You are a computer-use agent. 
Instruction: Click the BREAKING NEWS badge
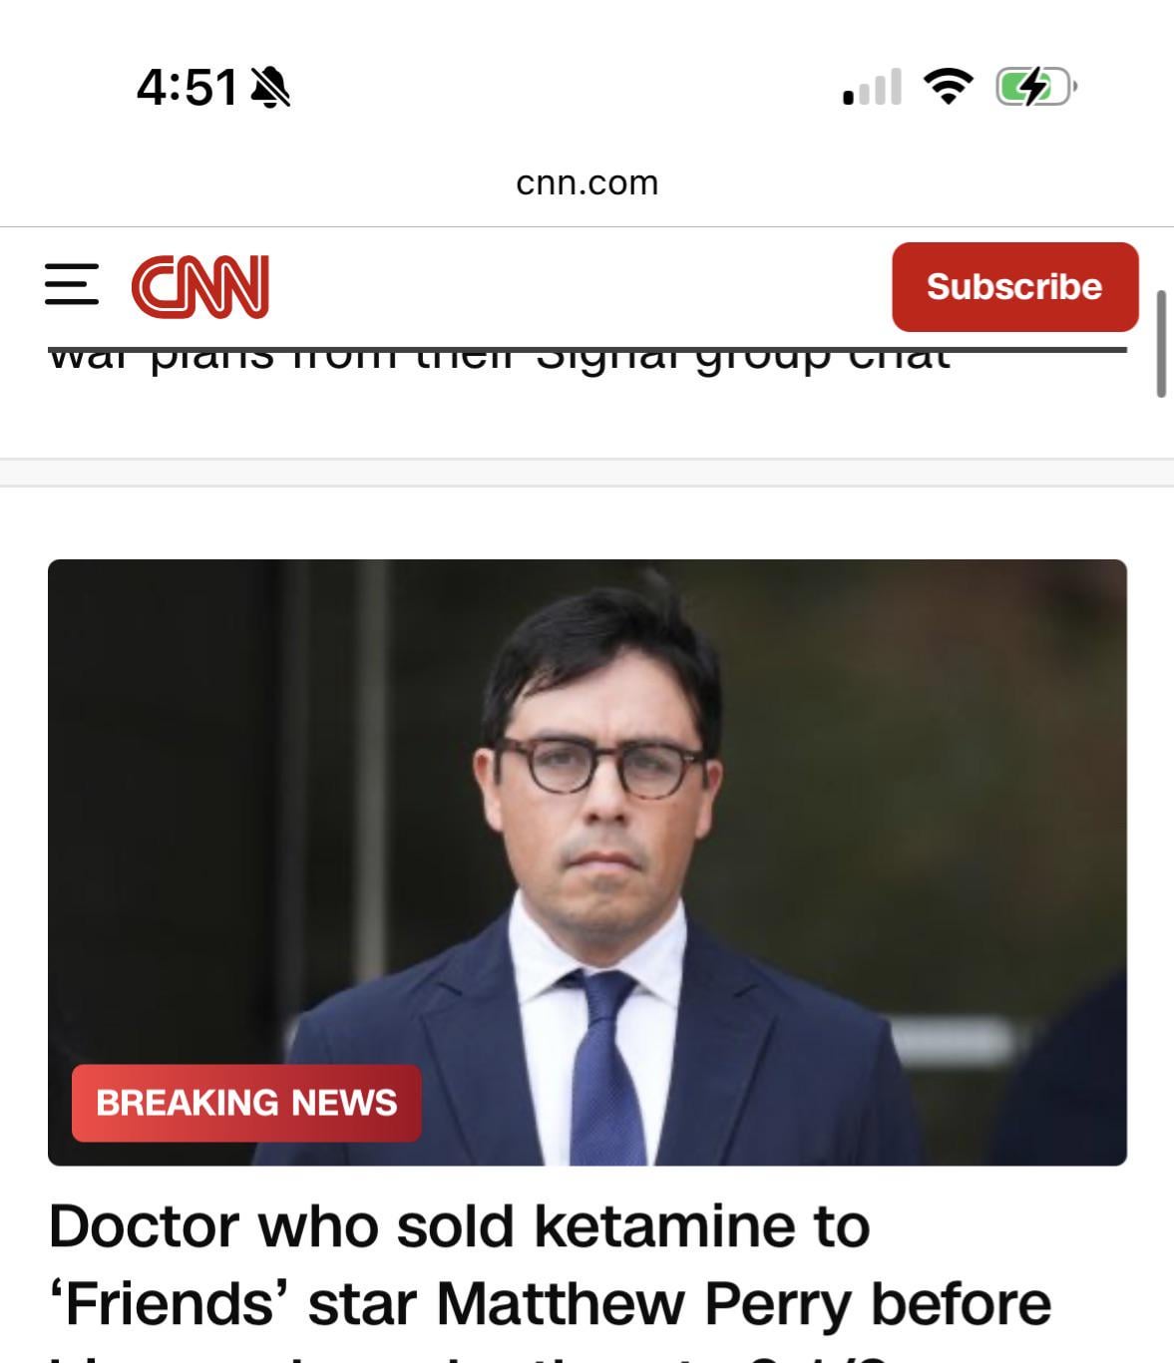click(x=246, y=1103)
